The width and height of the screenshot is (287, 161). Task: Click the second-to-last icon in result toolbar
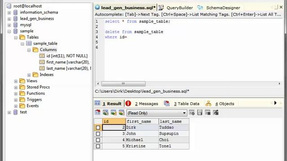pos(208,113)
